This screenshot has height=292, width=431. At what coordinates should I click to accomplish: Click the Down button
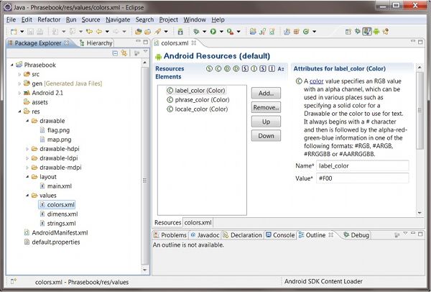click(x=266, y=136)
